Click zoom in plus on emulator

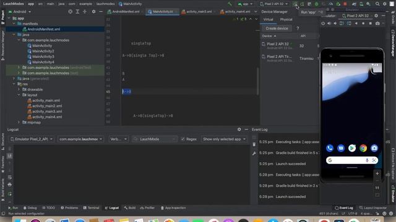(x=377, y=173)
